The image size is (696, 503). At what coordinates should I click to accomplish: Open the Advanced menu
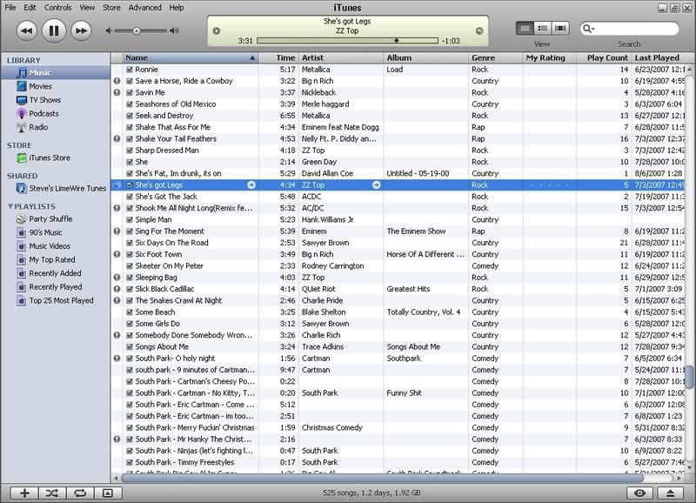click(144, 8)
